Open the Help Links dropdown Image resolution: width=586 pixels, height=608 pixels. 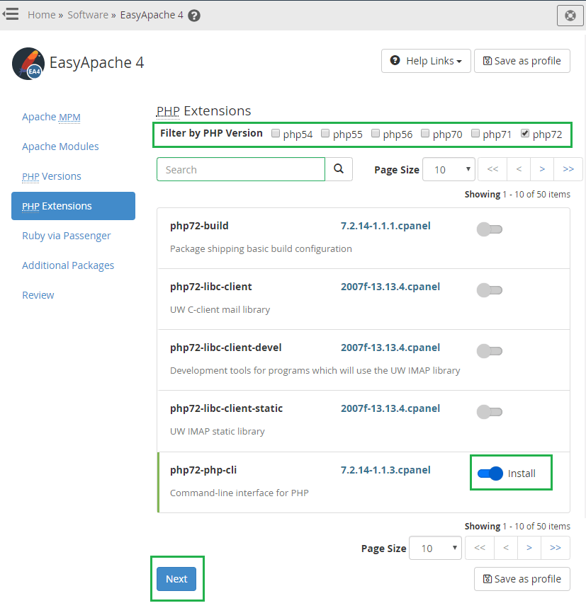pyautogui.click(x=426, y=61)
